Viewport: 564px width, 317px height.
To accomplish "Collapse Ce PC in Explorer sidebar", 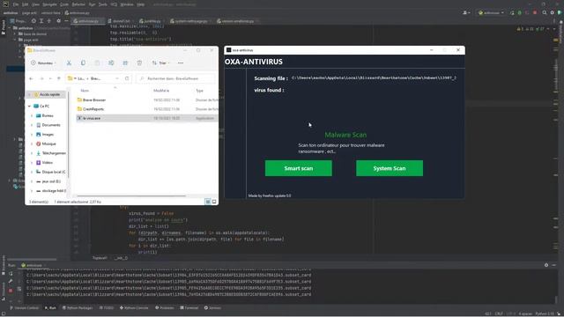I will [x=29, y=106].
